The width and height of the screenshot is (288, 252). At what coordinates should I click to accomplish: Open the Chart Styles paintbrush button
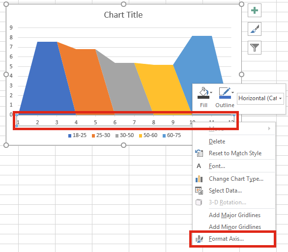pyautogui.click(x=255, y=29)
